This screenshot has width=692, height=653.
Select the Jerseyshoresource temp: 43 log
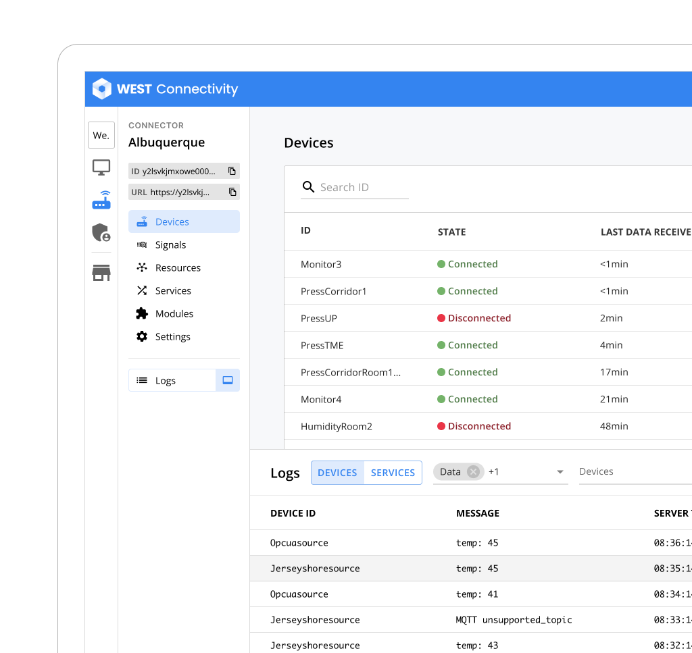coord(471,645)
